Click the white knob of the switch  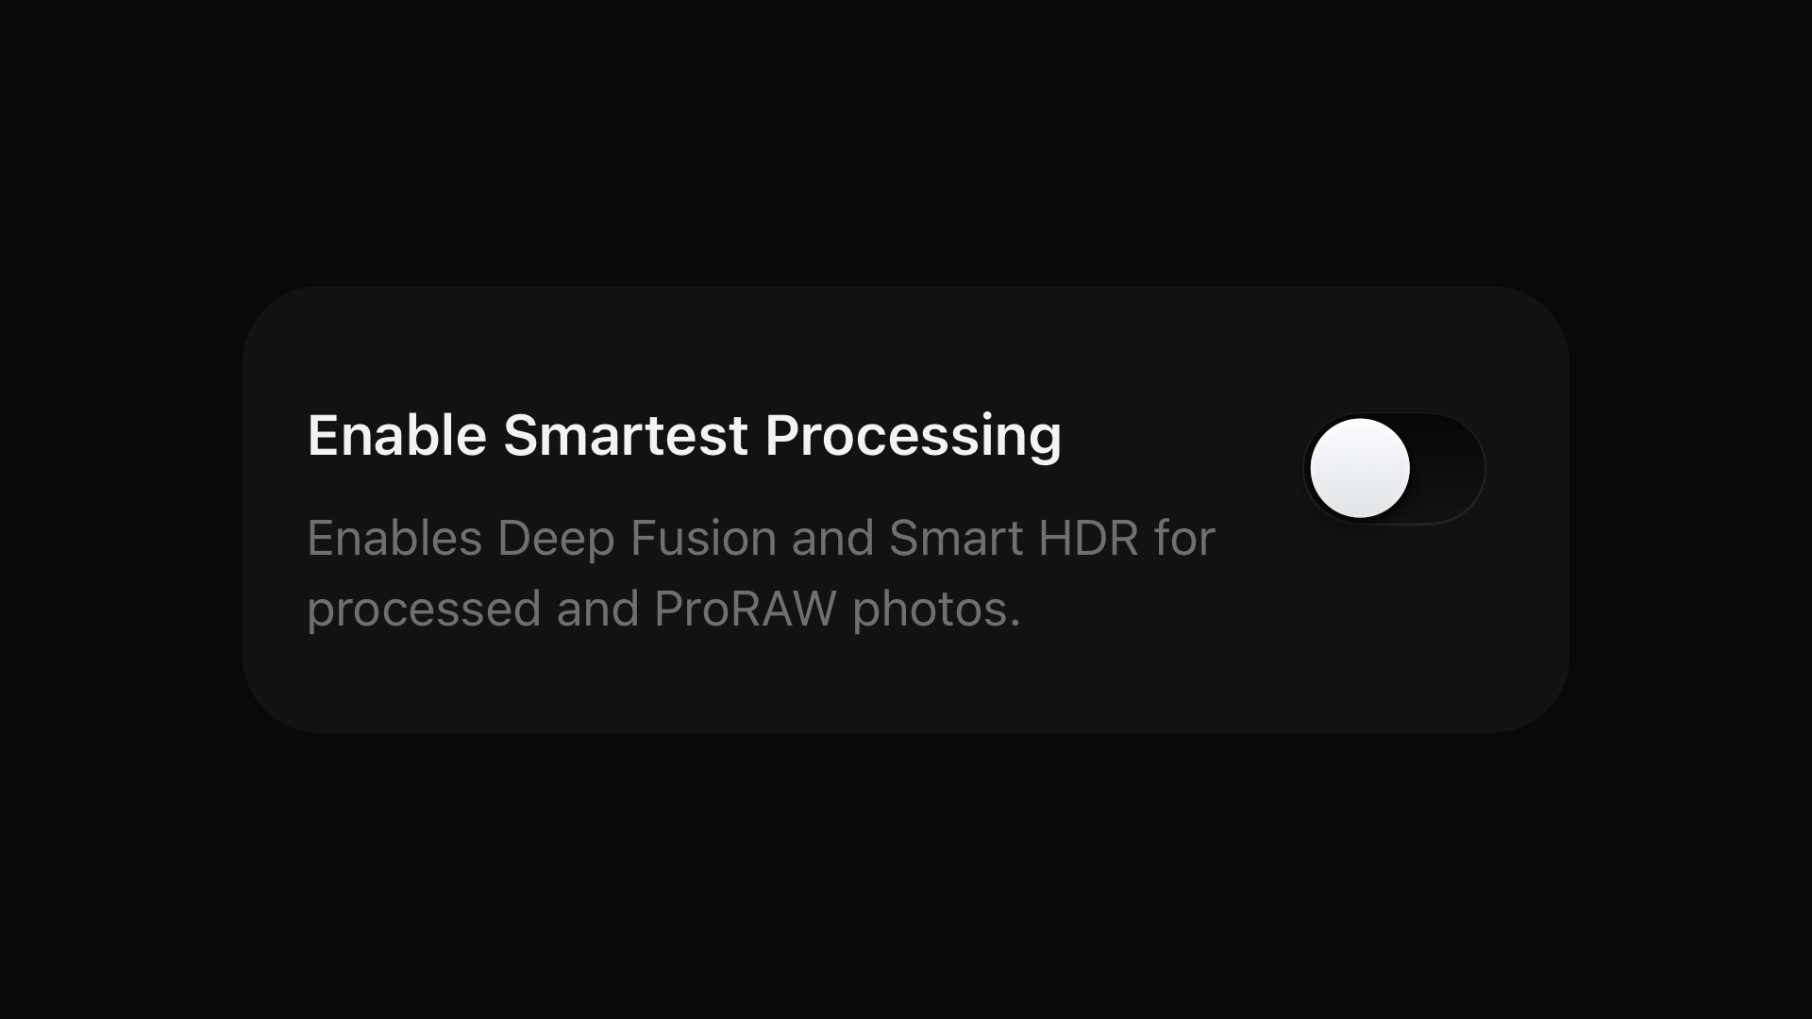[1360, 468]
